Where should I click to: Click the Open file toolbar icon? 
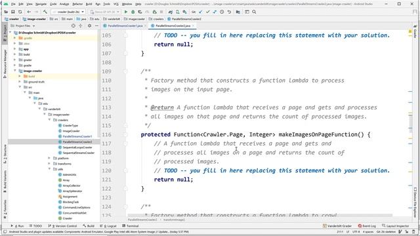(x=6, y=12)
